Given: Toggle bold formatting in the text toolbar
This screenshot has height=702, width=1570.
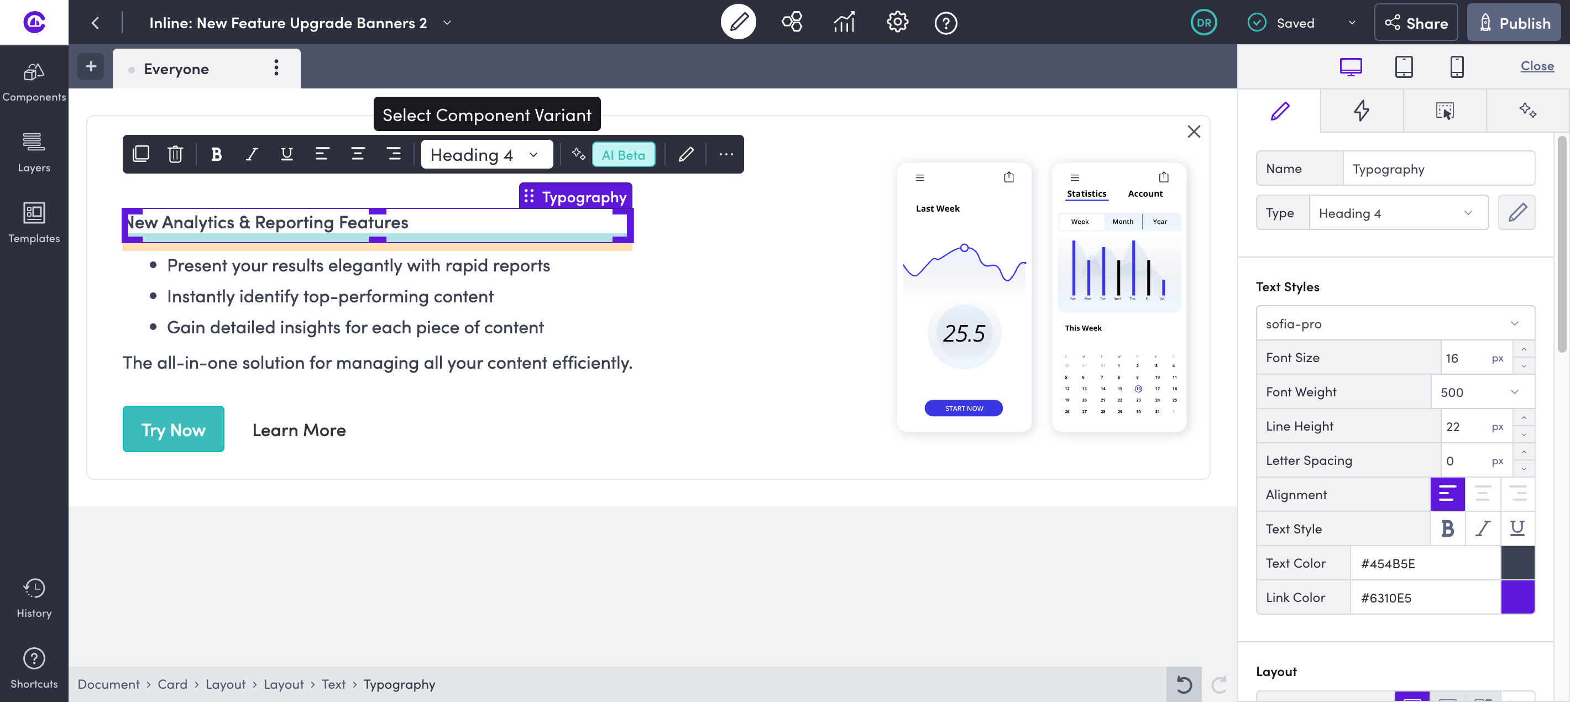Looking at the screenshot, I should [x=216, y=154].
